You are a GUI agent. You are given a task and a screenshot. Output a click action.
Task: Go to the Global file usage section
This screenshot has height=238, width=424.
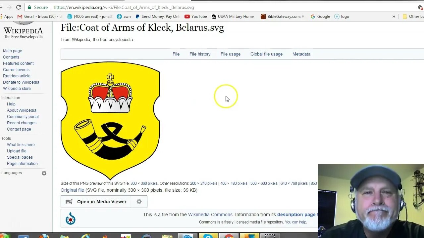pyautogui.click(x=266, y=54)
